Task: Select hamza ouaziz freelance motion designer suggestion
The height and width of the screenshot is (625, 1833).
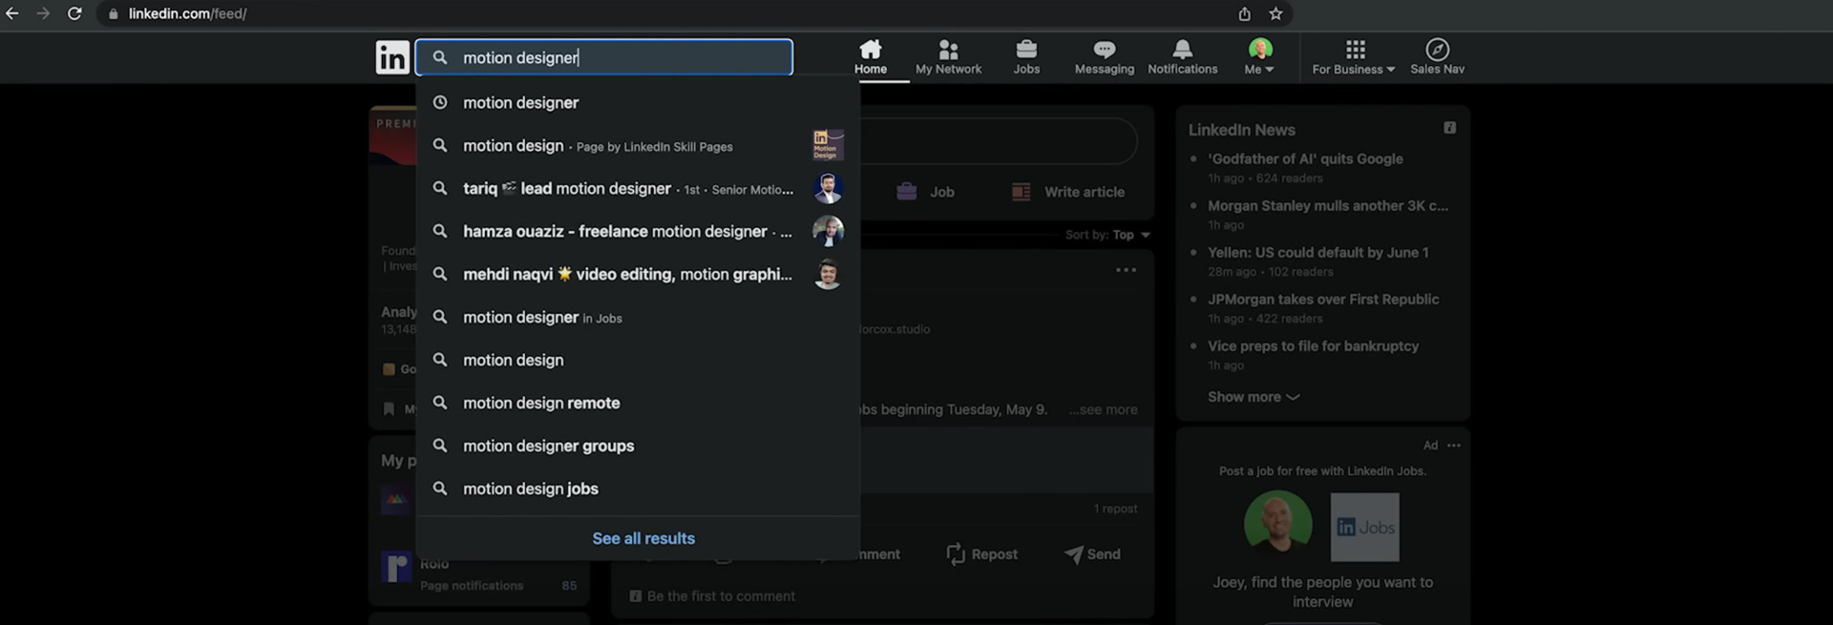Action: (638, 231)
